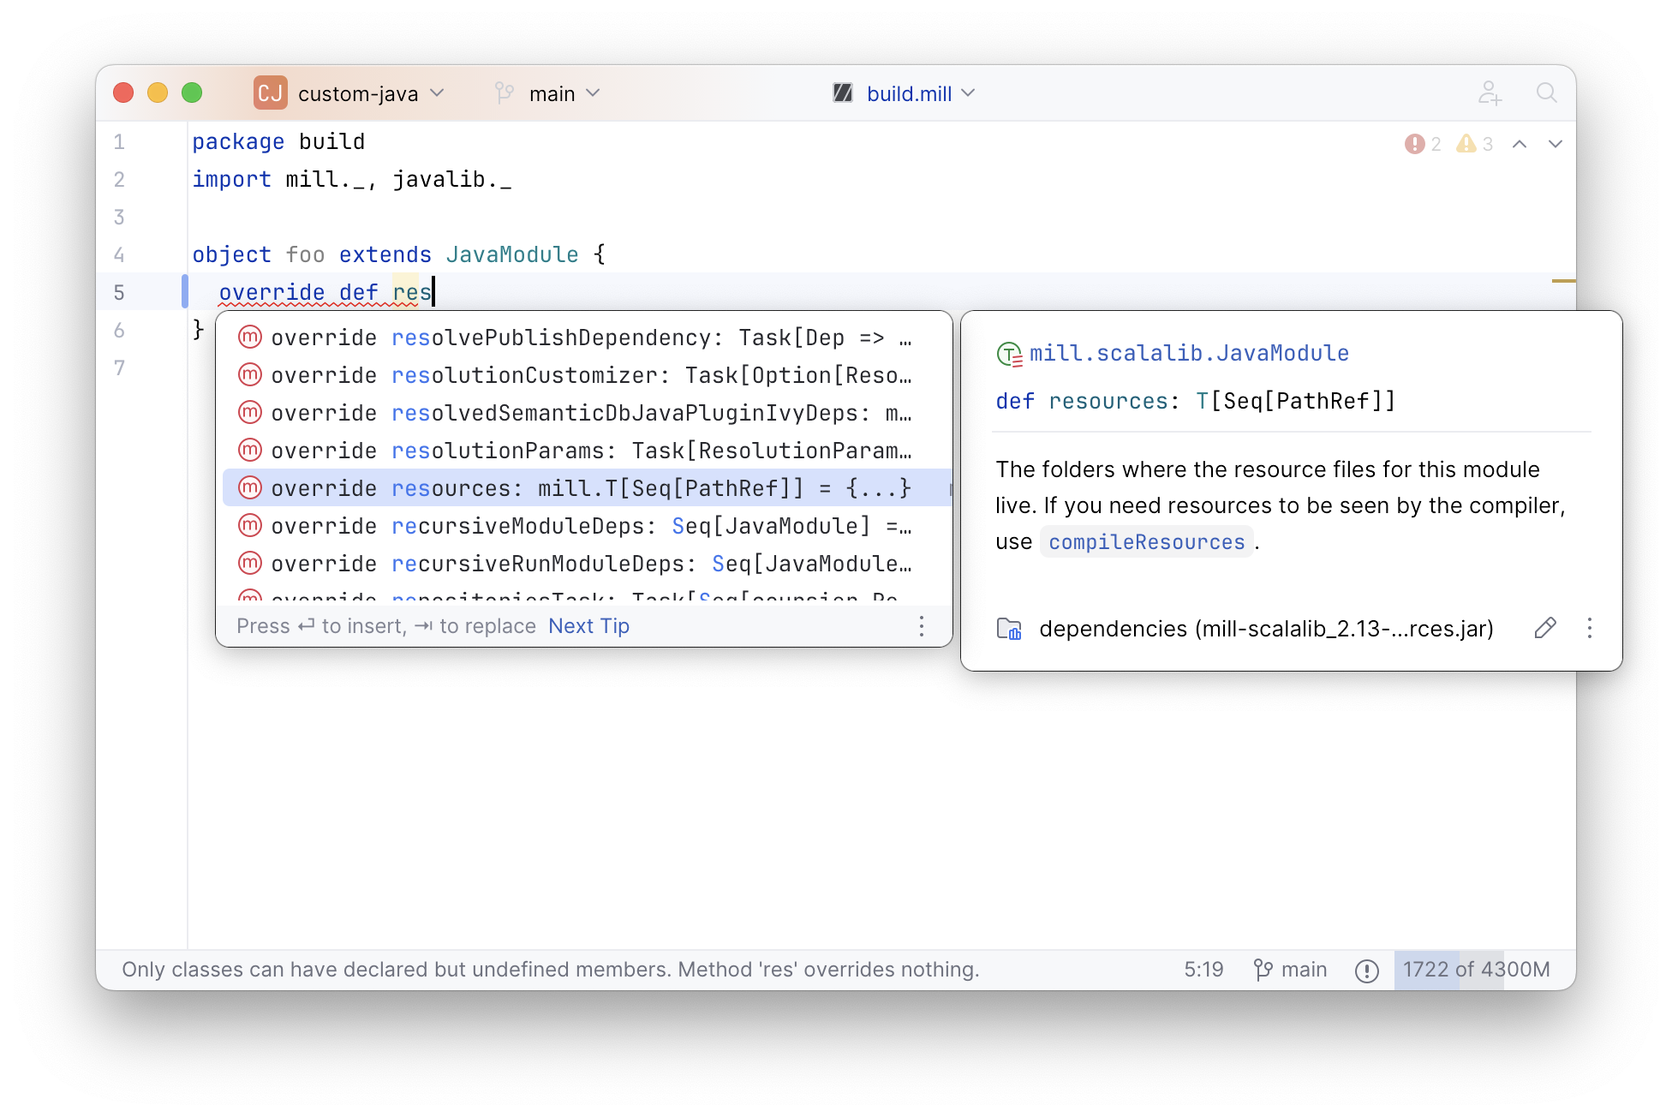Jump to next highlighted error arrow

[x=1556, y=144]
